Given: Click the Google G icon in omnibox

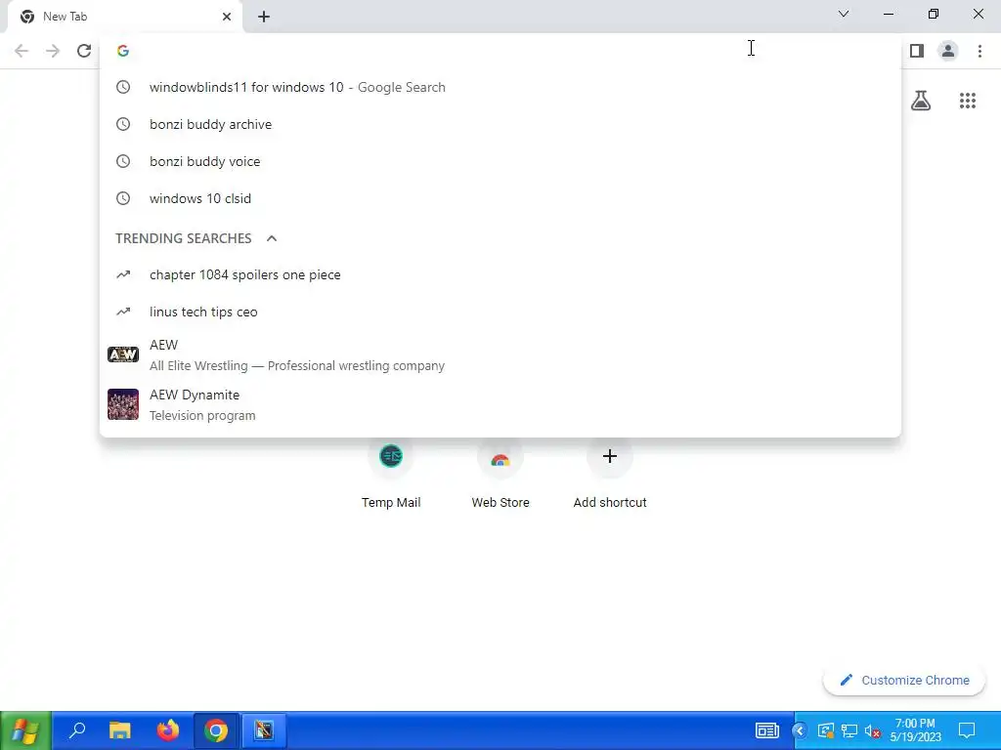Looking at the screenshot, I should (x=123, y=51).
